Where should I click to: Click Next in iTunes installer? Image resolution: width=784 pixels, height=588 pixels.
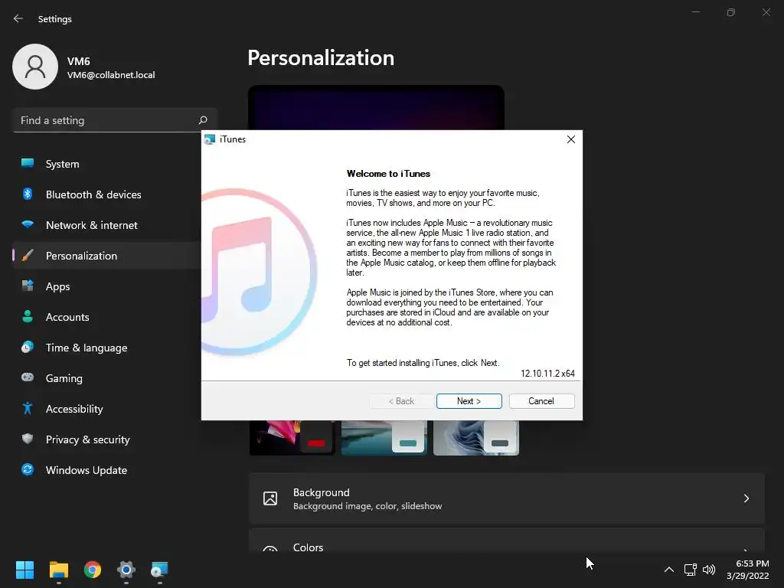[469, 401]
